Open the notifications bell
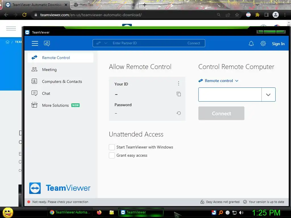Image resolution: width=291 pixels, height=218 pixels. click(x=251, y=43)
